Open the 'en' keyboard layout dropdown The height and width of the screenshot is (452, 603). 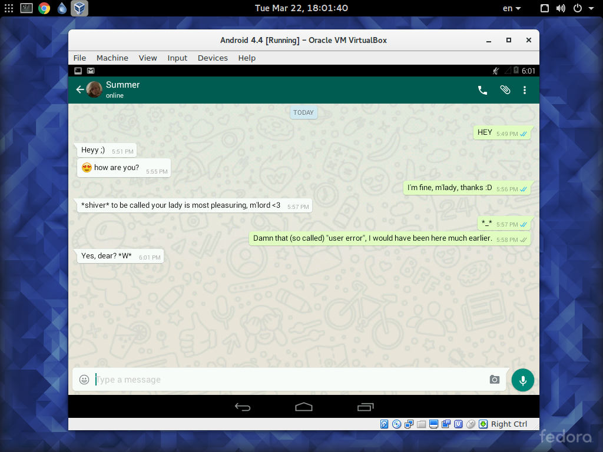click(x=512, y=8)
